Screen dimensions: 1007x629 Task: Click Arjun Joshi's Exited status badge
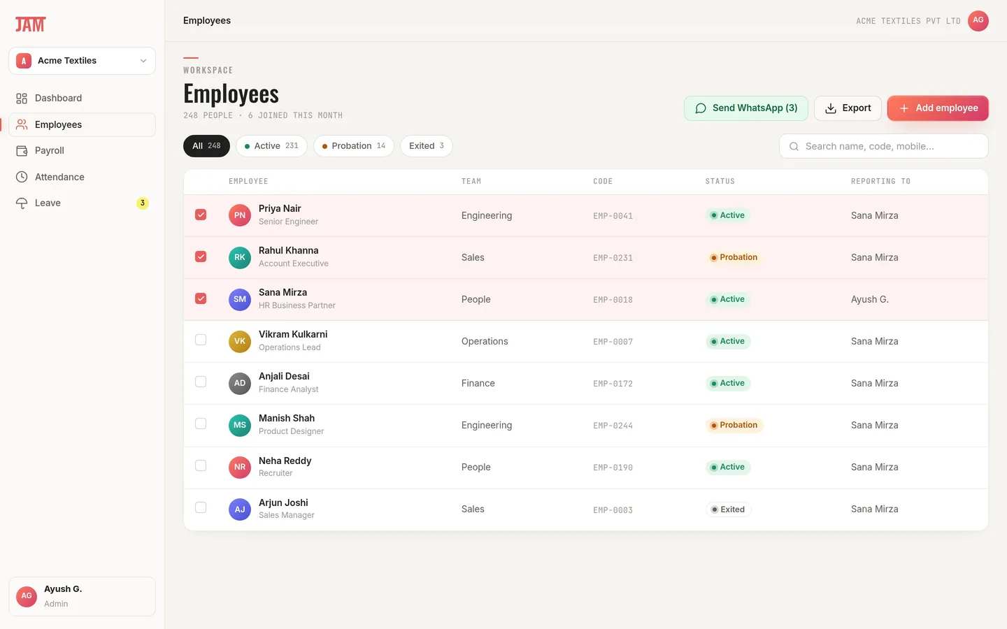728,509
